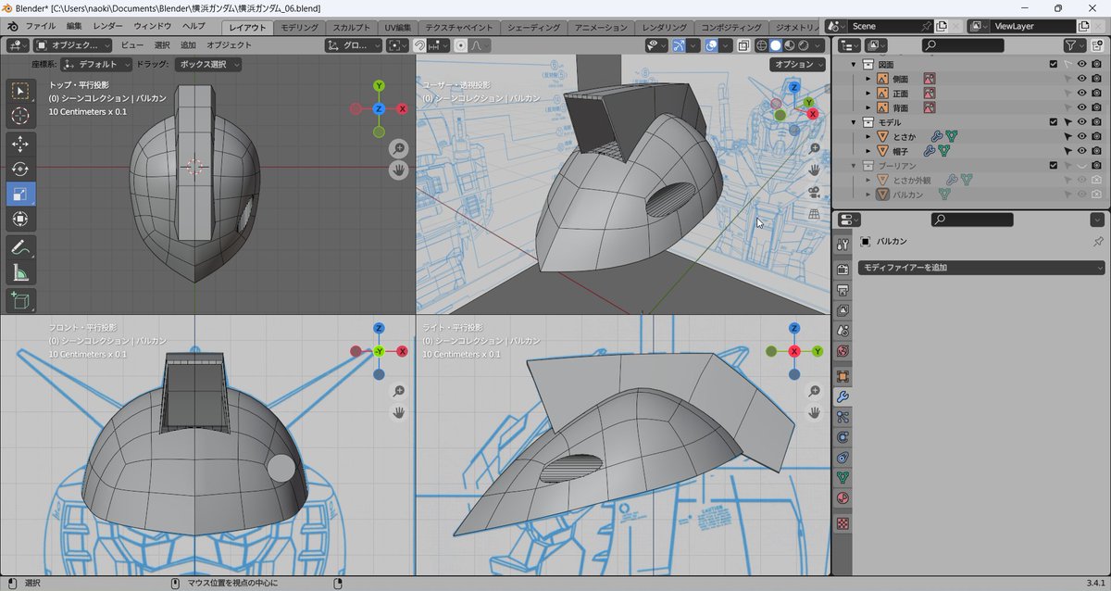Click the new collection icon in outliner header
Screen dimensions: 1111x591
[x=1096, y=44]
